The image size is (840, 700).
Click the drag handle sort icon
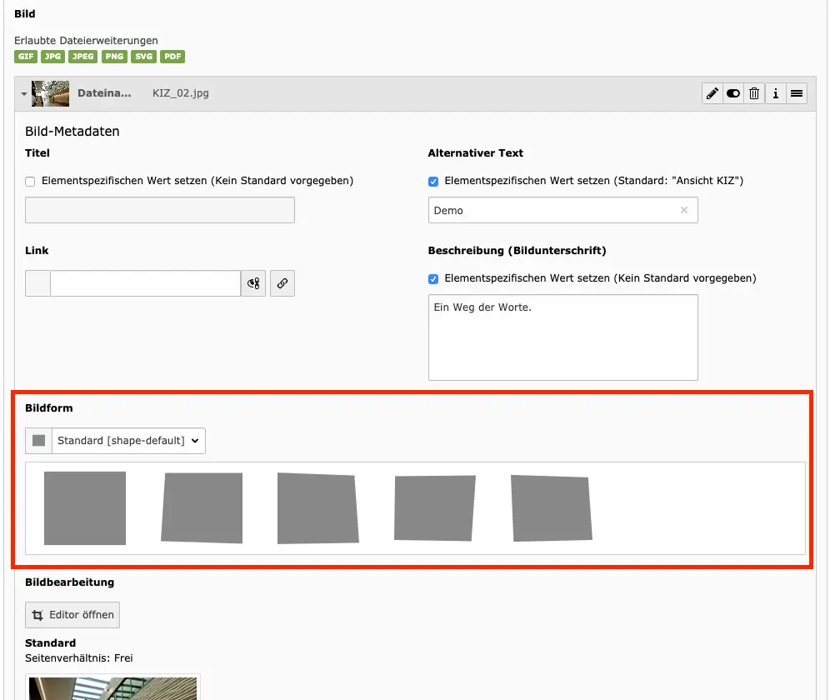(x=797, y=94)
